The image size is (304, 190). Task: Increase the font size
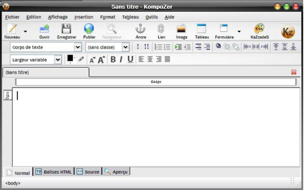tap(101, 59)
